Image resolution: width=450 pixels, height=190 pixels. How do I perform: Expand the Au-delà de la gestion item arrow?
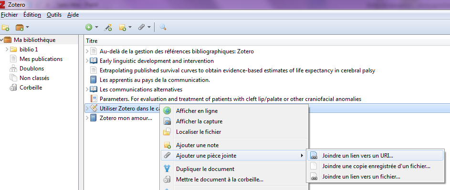coord(87,51)
